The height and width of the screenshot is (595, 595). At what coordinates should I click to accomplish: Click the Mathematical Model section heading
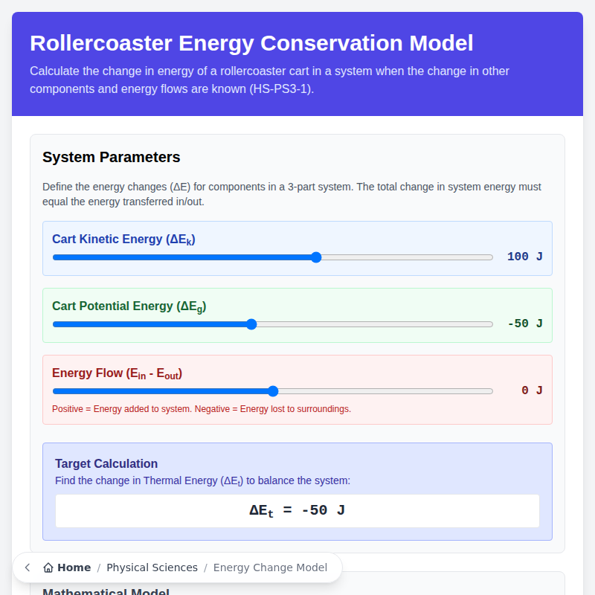(x=106, y=591)
